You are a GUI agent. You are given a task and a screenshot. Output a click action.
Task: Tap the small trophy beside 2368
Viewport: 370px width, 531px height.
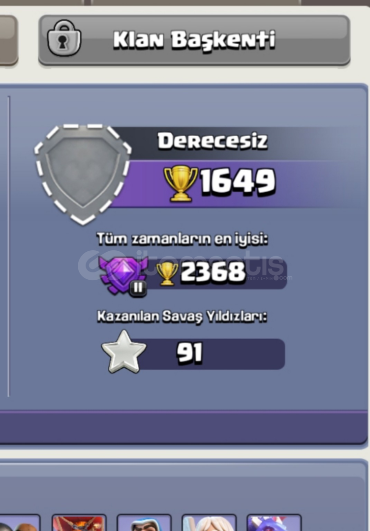point(167,274)
